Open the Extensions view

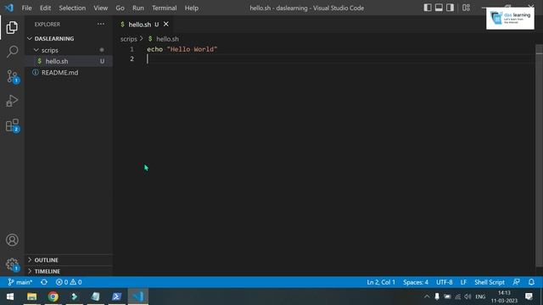(12, 125)
